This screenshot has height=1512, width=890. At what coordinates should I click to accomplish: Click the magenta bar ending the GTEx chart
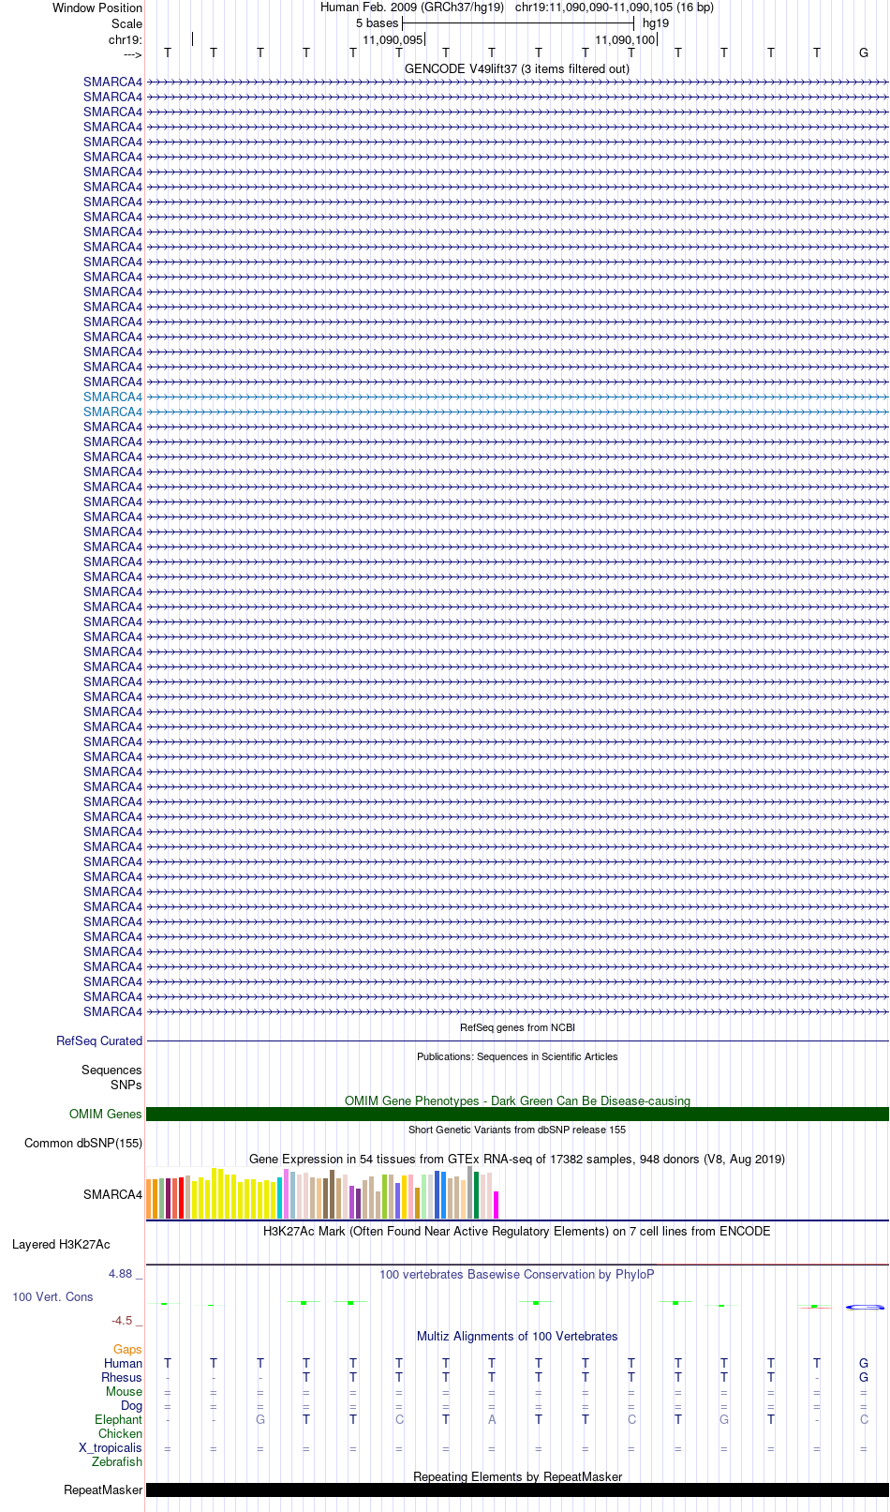click(x=497, y=1205)
